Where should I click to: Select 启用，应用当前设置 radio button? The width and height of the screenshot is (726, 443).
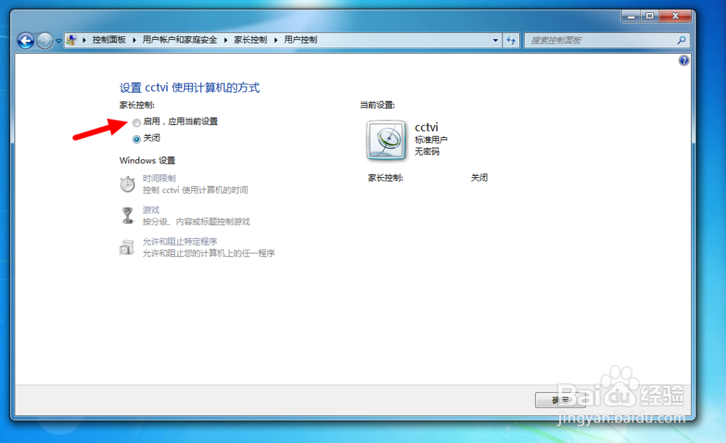(136, 123)
